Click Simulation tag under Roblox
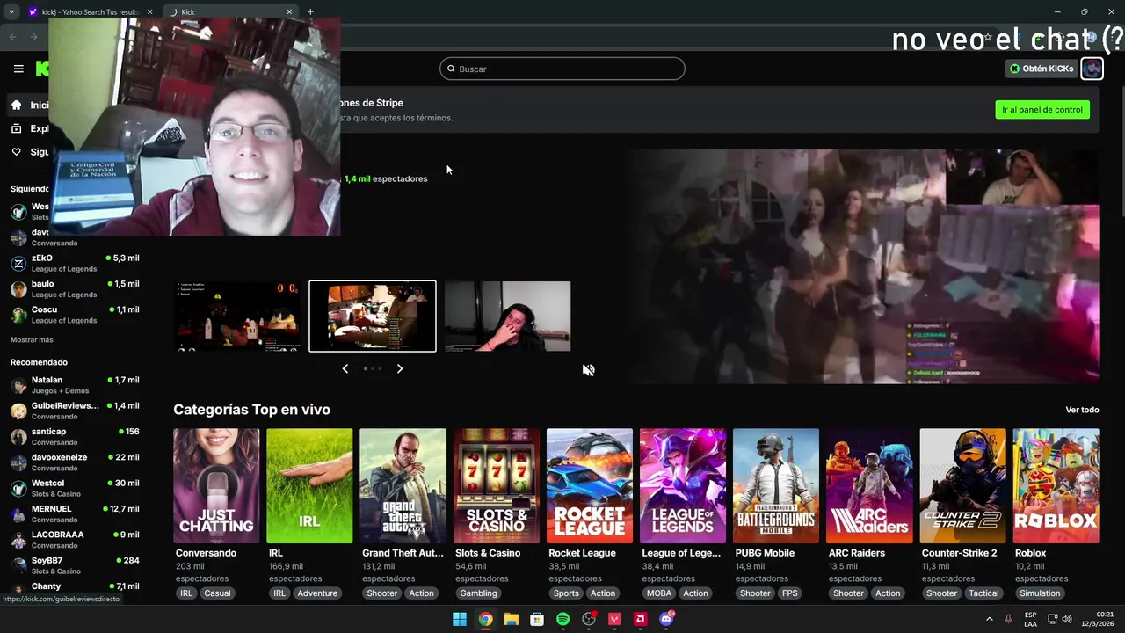This screenshot has width=1125, height=633. pos(1040,593)
